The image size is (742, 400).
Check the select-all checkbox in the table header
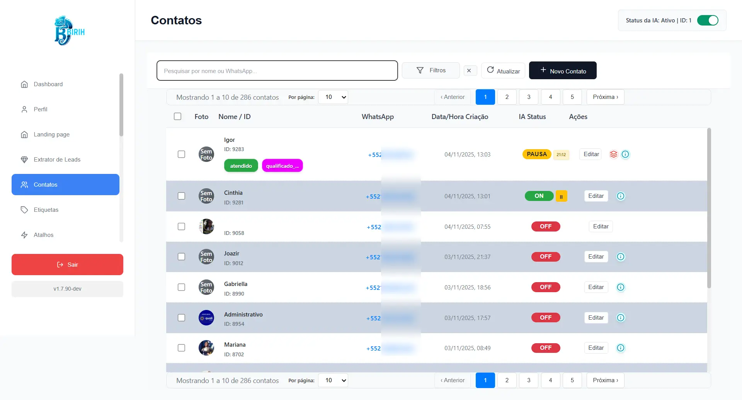click(177, 117)
